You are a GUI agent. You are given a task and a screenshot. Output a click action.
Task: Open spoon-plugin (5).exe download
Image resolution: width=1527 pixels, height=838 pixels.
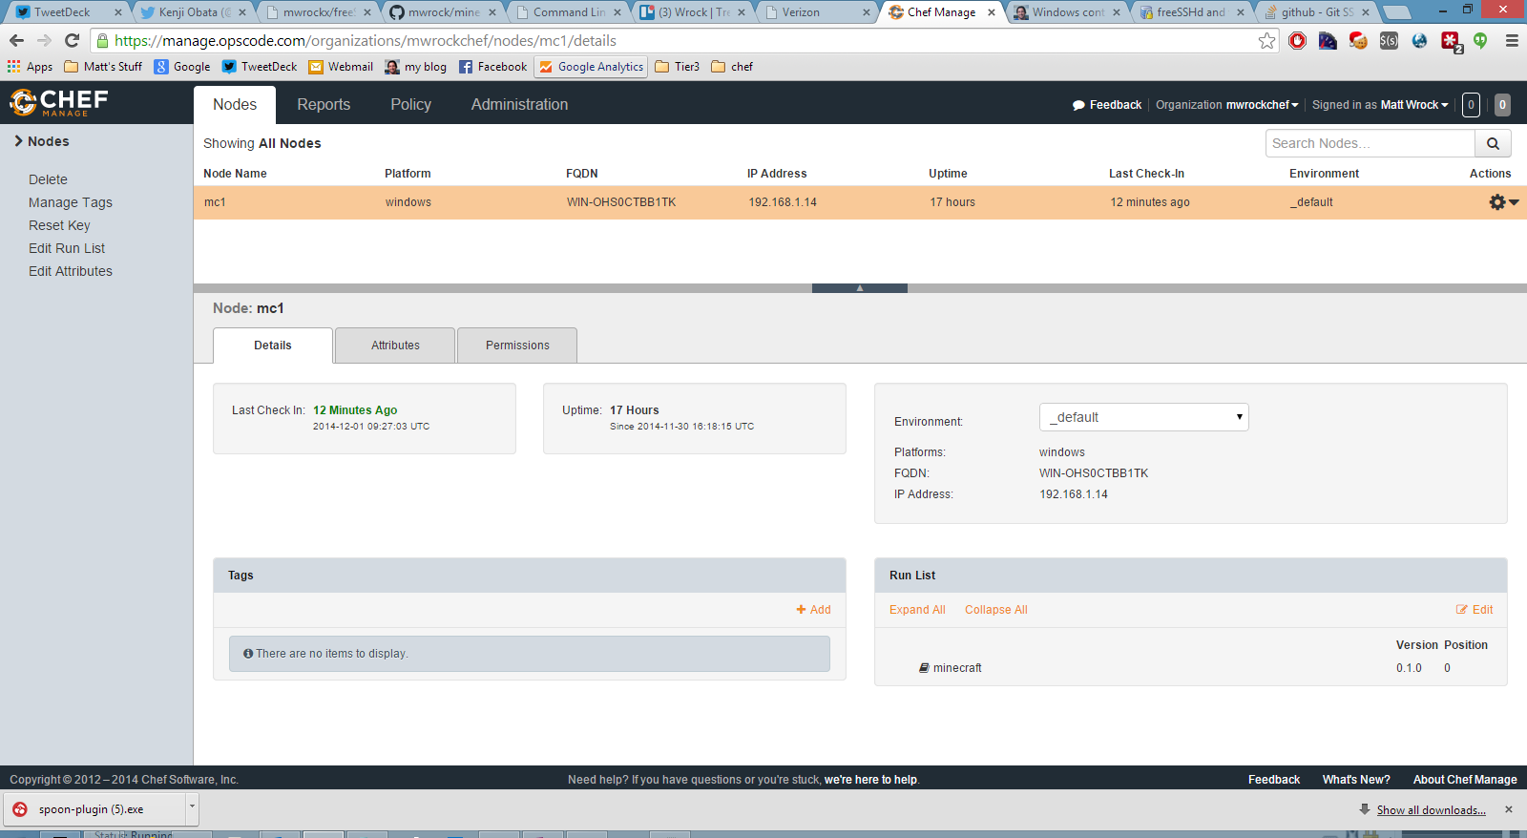pyautogui.click(x=92, y=809)
